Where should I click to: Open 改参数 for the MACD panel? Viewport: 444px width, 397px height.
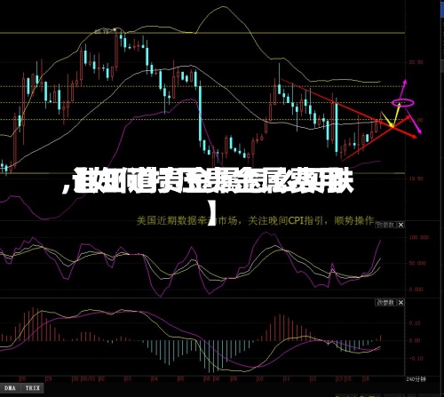coord(385,303)
